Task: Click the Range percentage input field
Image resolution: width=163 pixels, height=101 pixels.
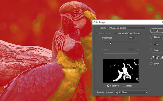Action: (x=132, y=49)
